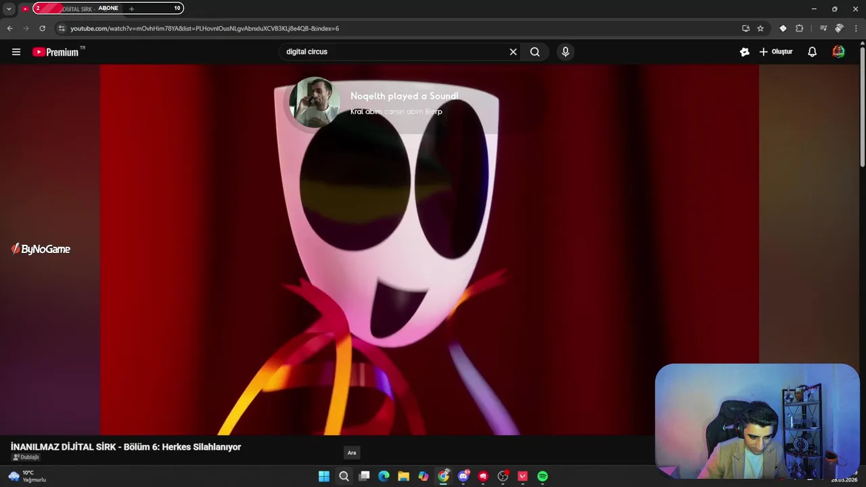Viewport: 866px width, 487px height.
Task: Click the YouTube search magnifier button
Action: (535, 52)
